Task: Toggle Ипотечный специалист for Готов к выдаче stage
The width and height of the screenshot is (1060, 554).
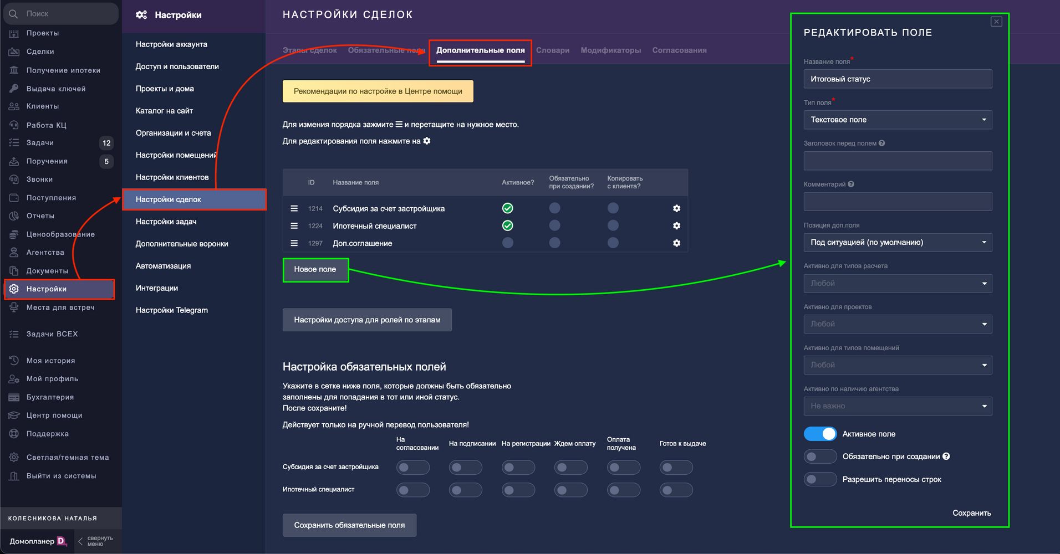Action: [676, 490]
